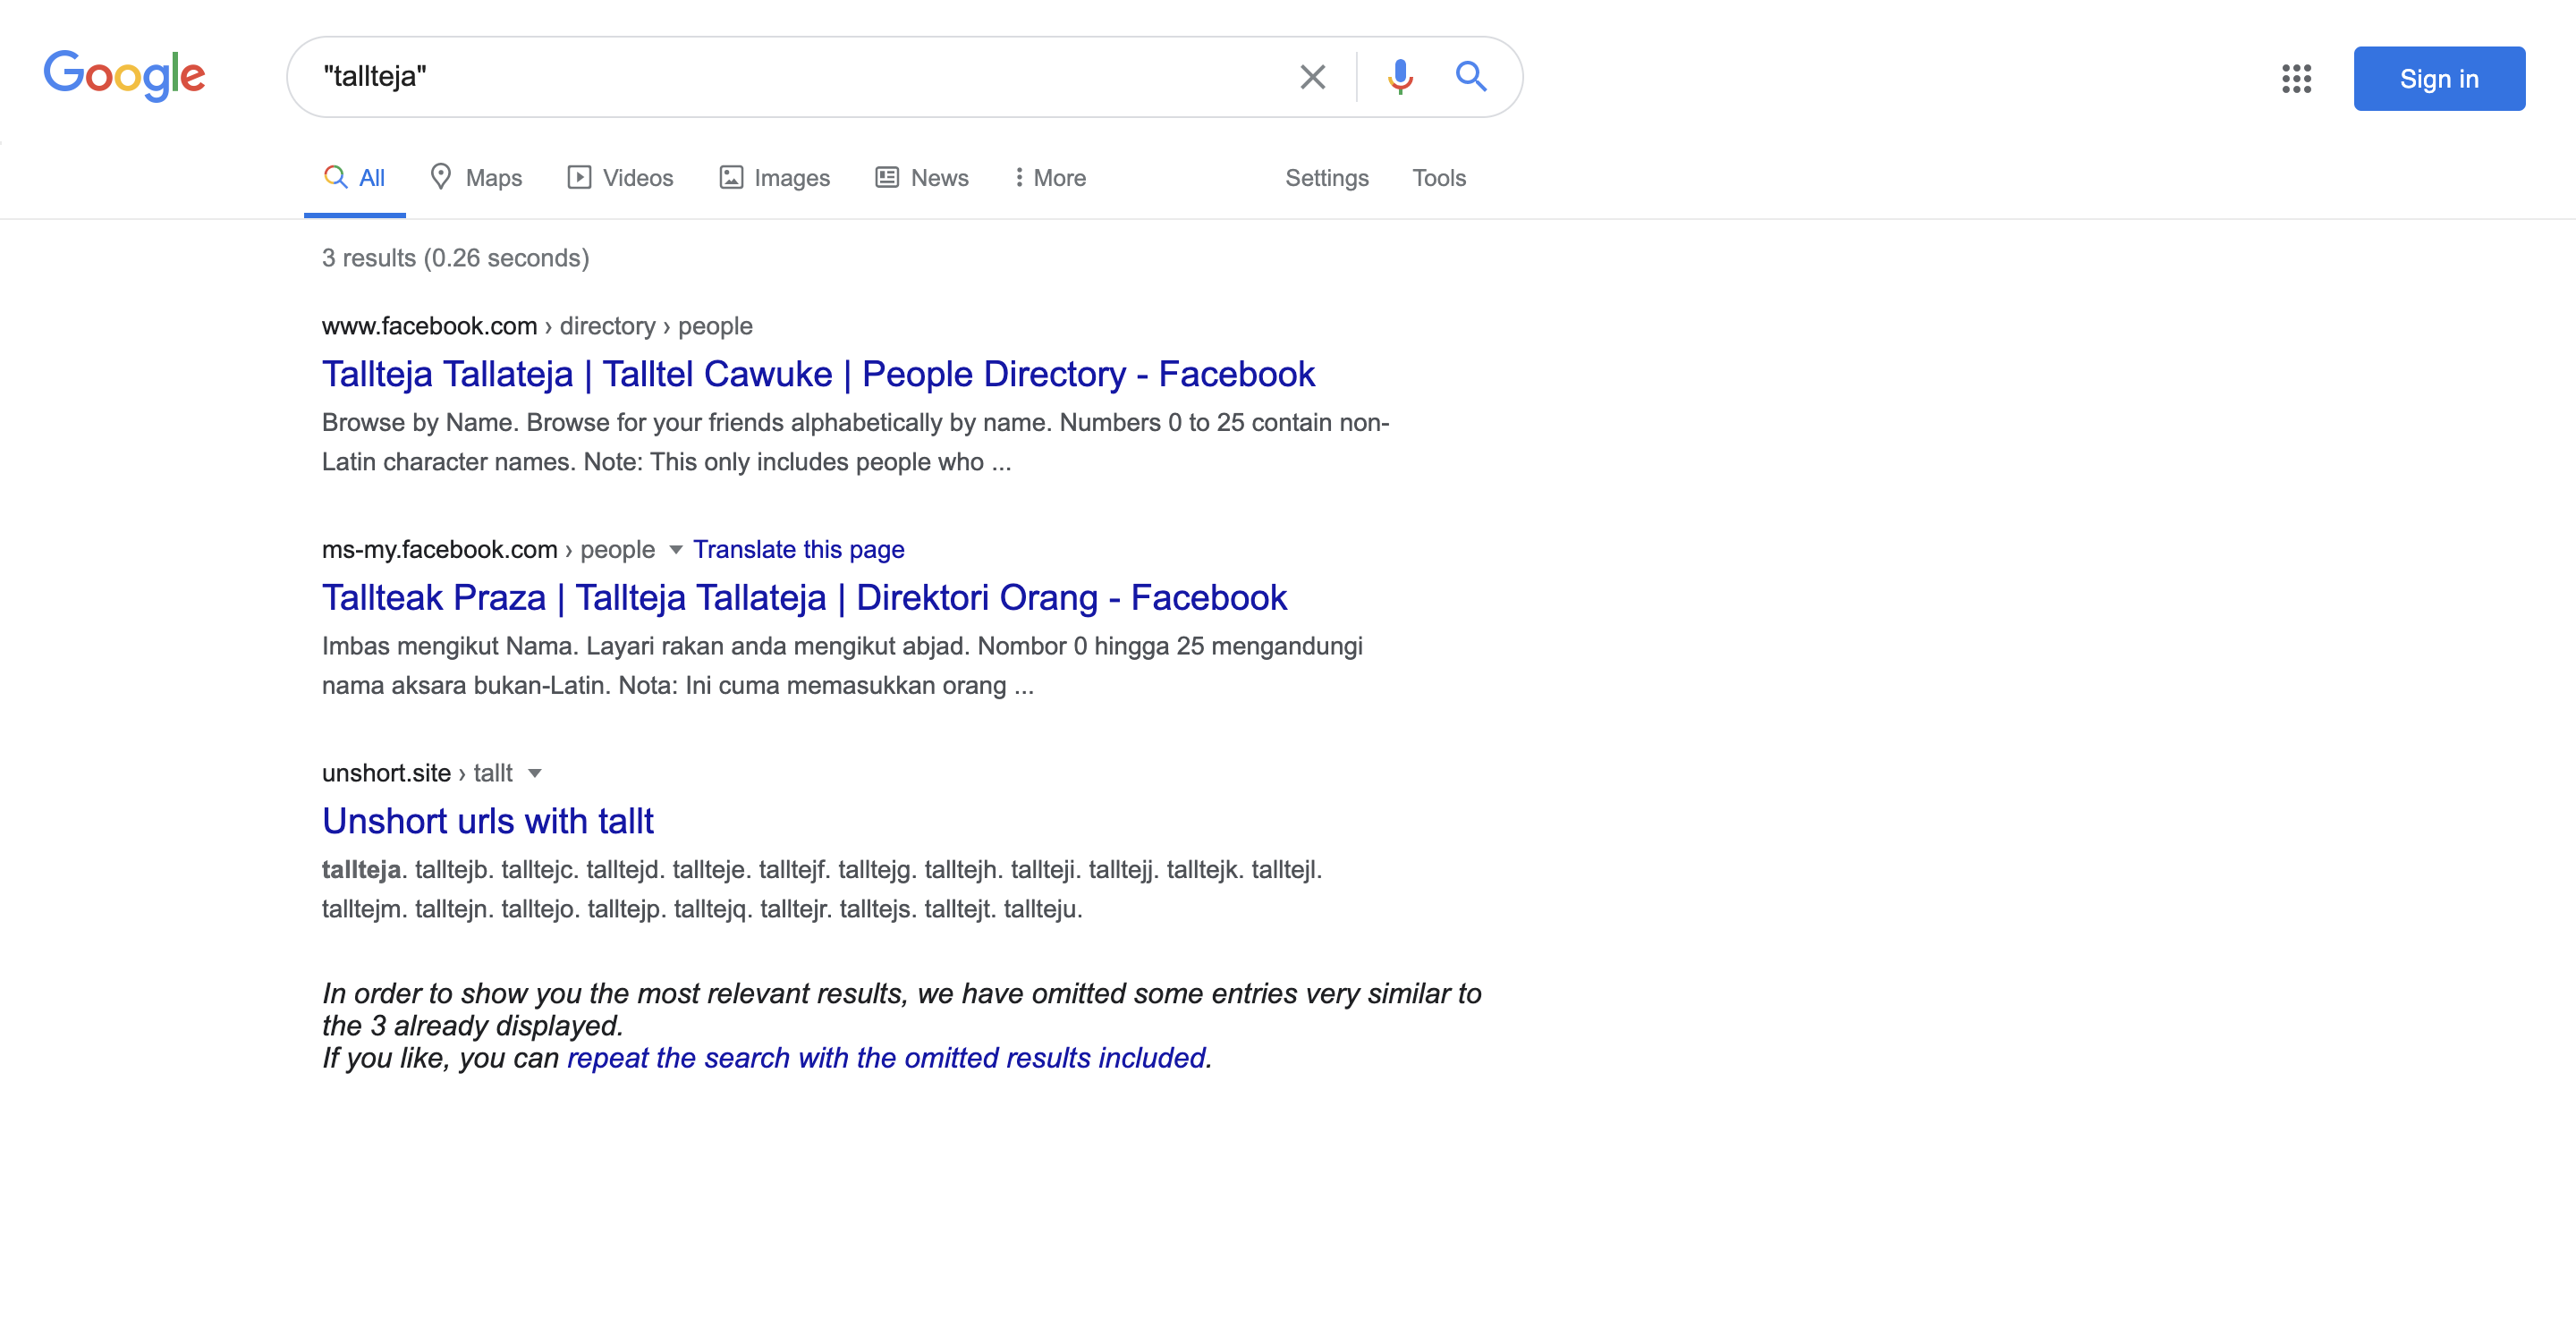Open the Unshort urls with tallt result

point(487,821)
